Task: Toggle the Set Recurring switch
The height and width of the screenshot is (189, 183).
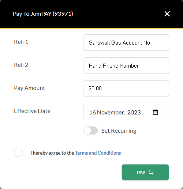Action: tap(90, 131)
